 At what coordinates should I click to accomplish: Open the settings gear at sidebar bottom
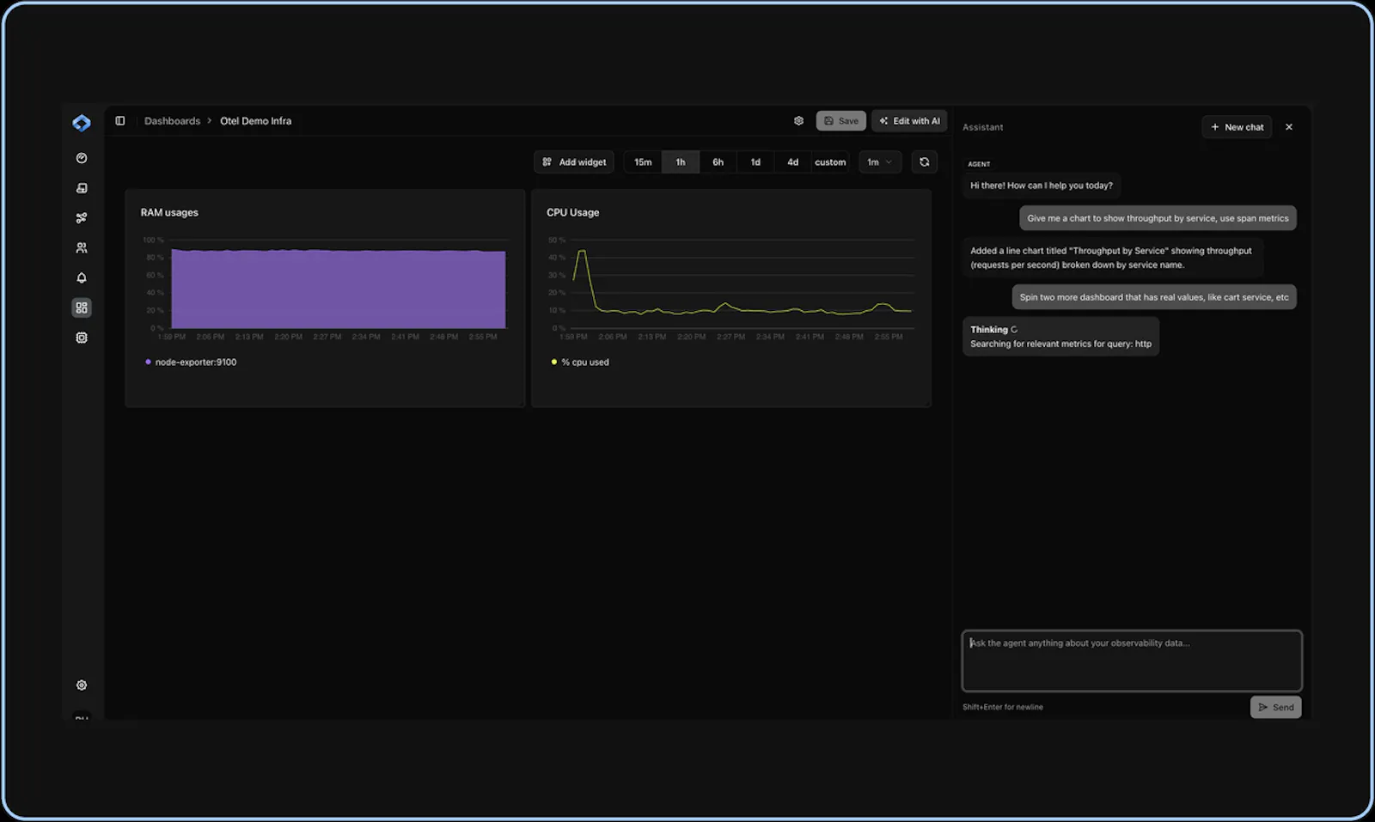click(82, 685)
